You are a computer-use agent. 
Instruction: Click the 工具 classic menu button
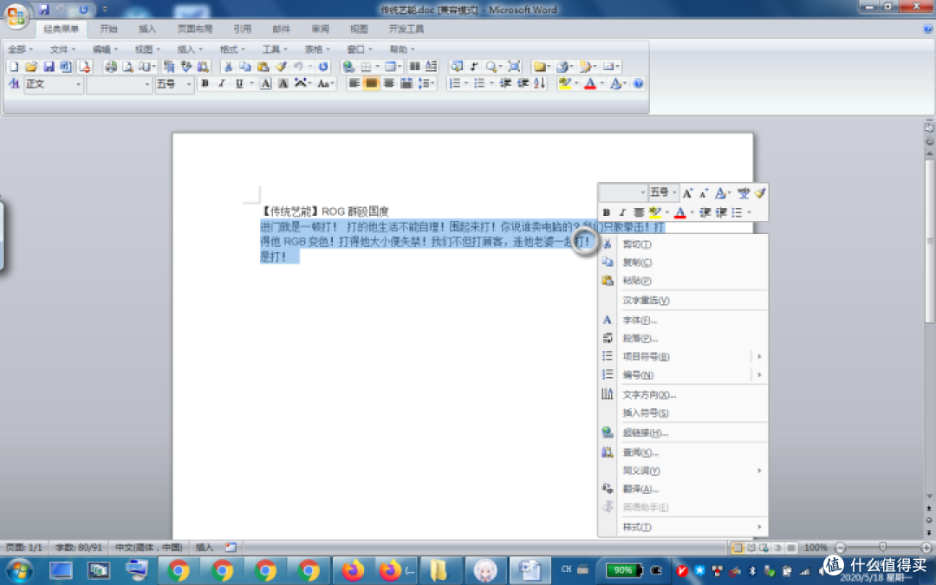(x=276, y=49)
